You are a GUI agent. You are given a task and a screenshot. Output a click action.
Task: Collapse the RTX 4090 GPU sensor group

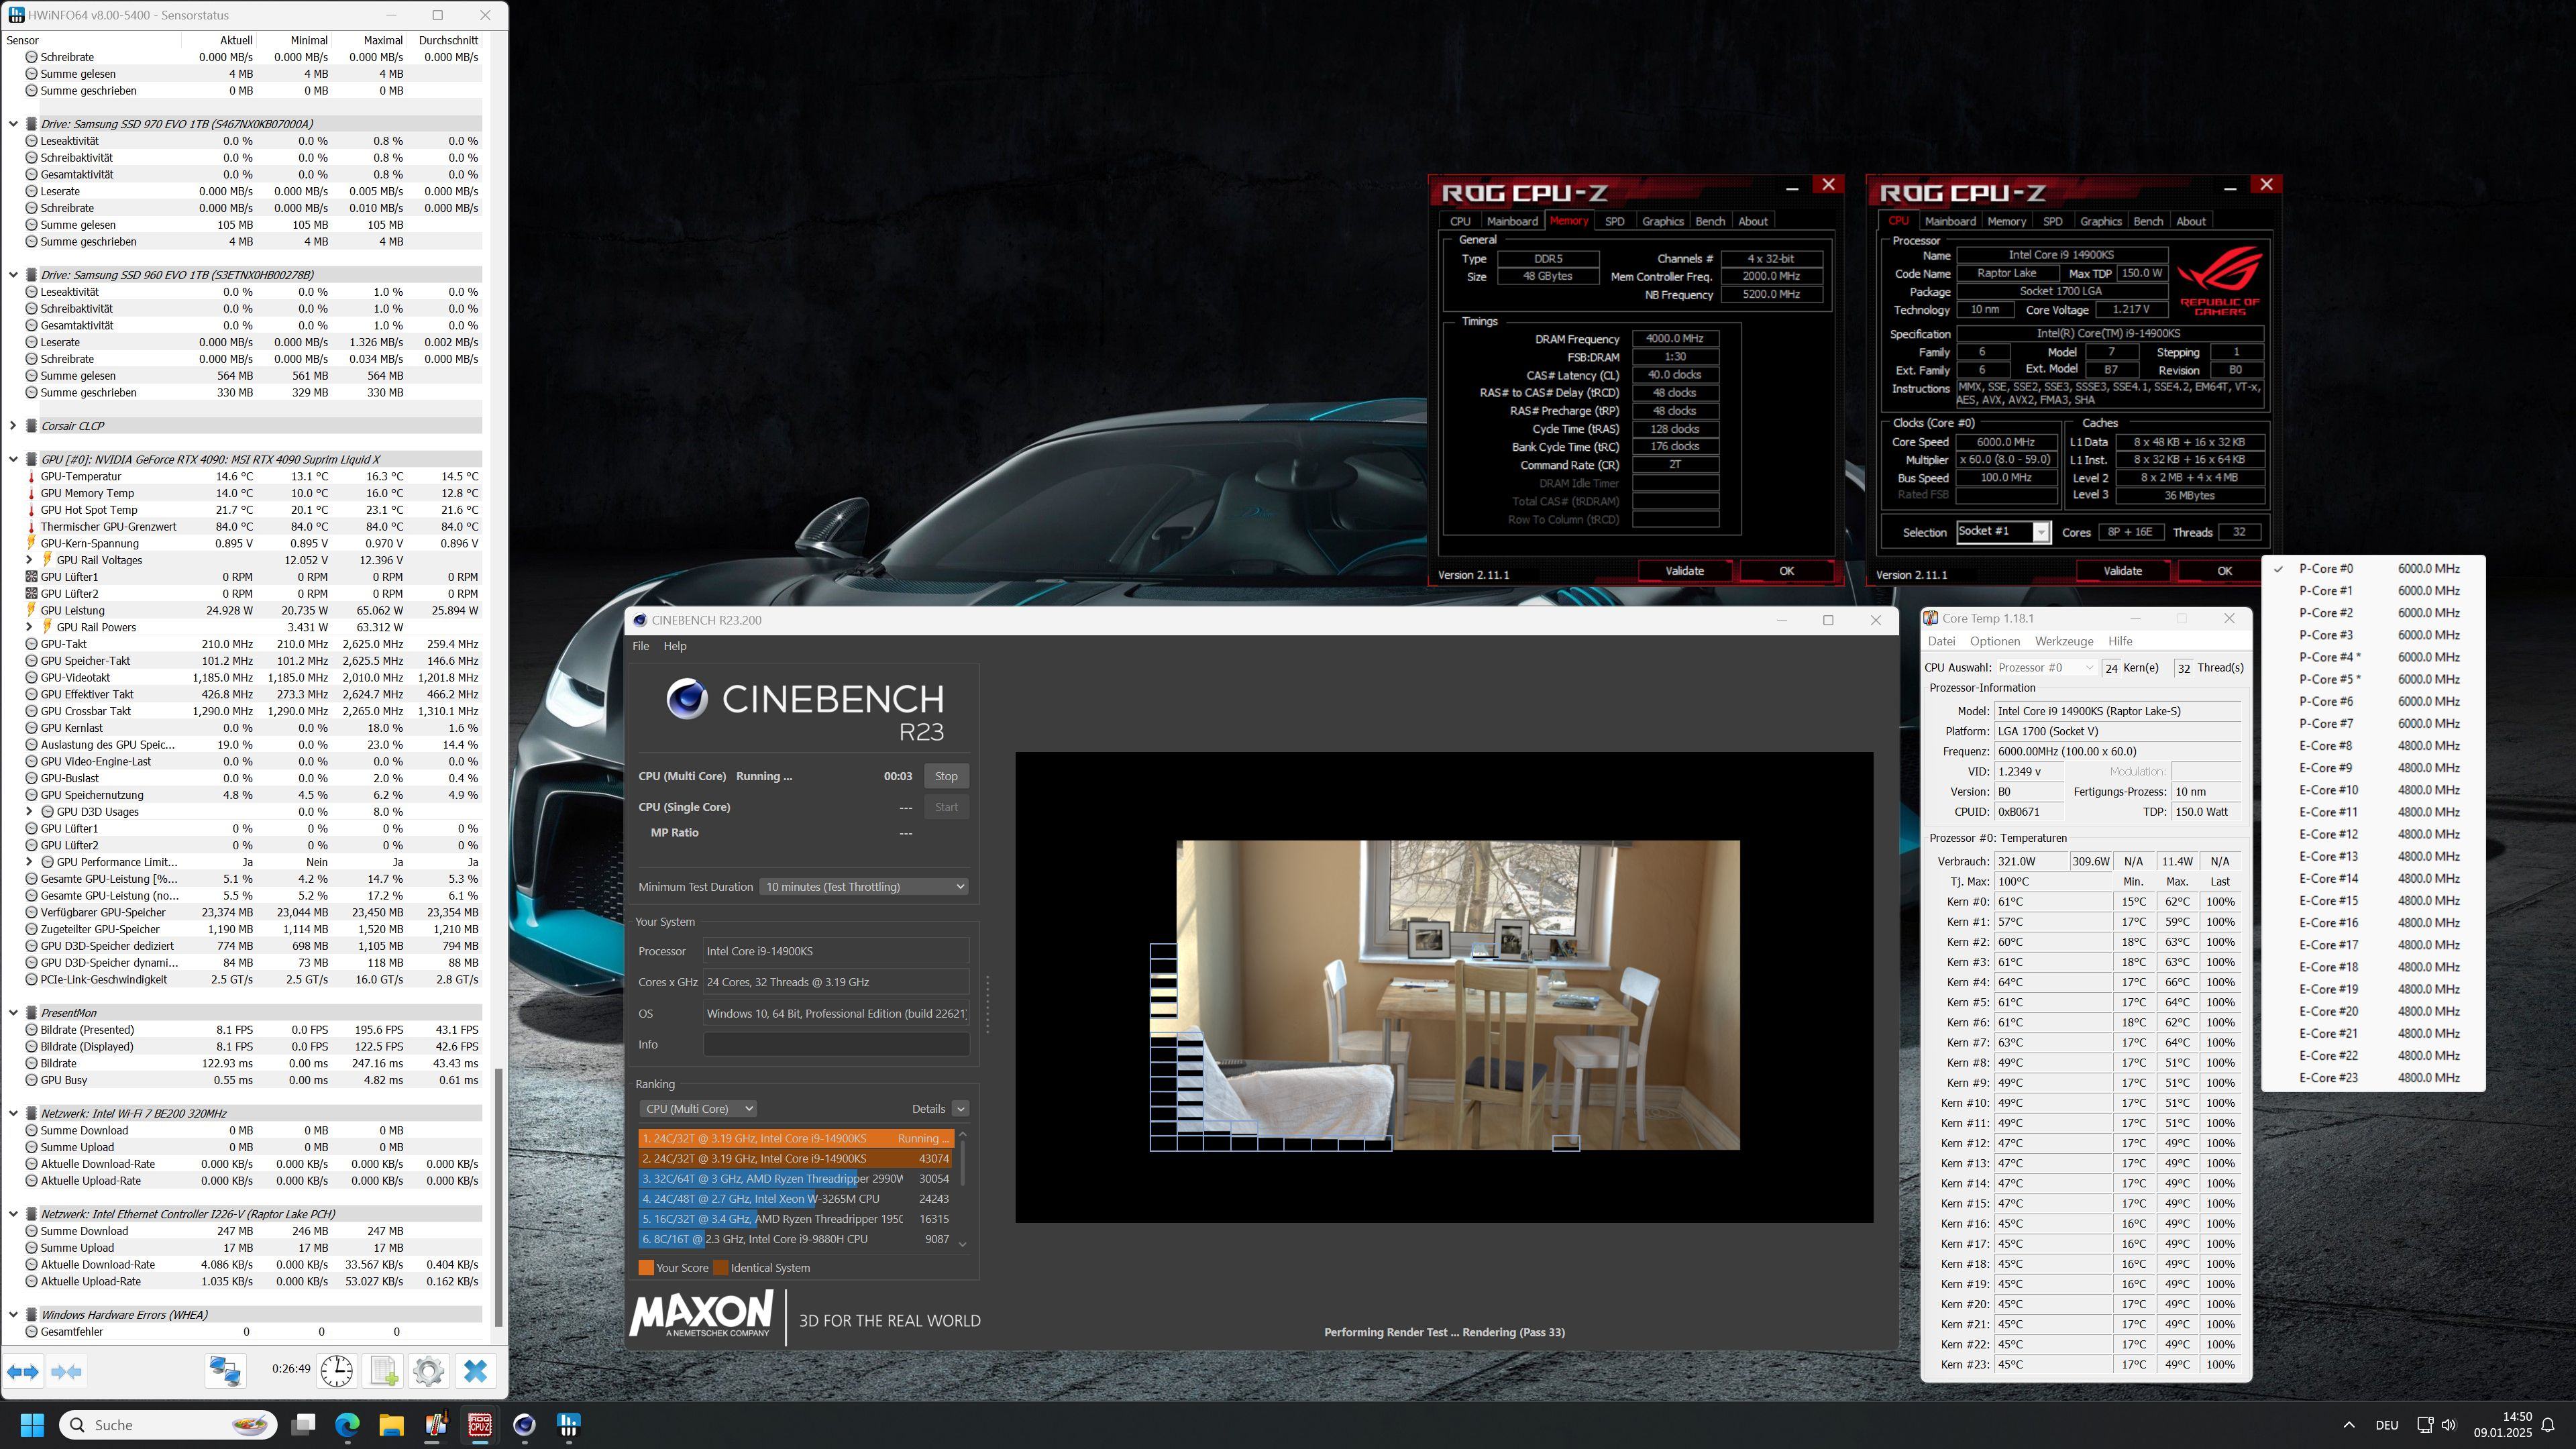pyautogui.click(x=13, y=460)
